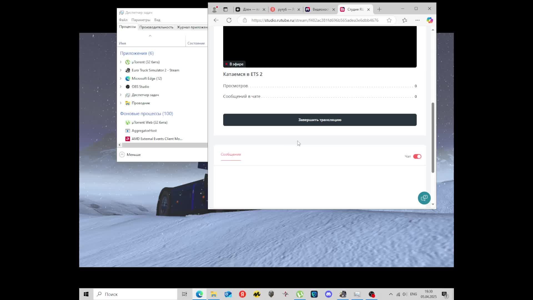Add page to favorites star icon
Screen dimensions: 533x300
click(x=389, y=20)
